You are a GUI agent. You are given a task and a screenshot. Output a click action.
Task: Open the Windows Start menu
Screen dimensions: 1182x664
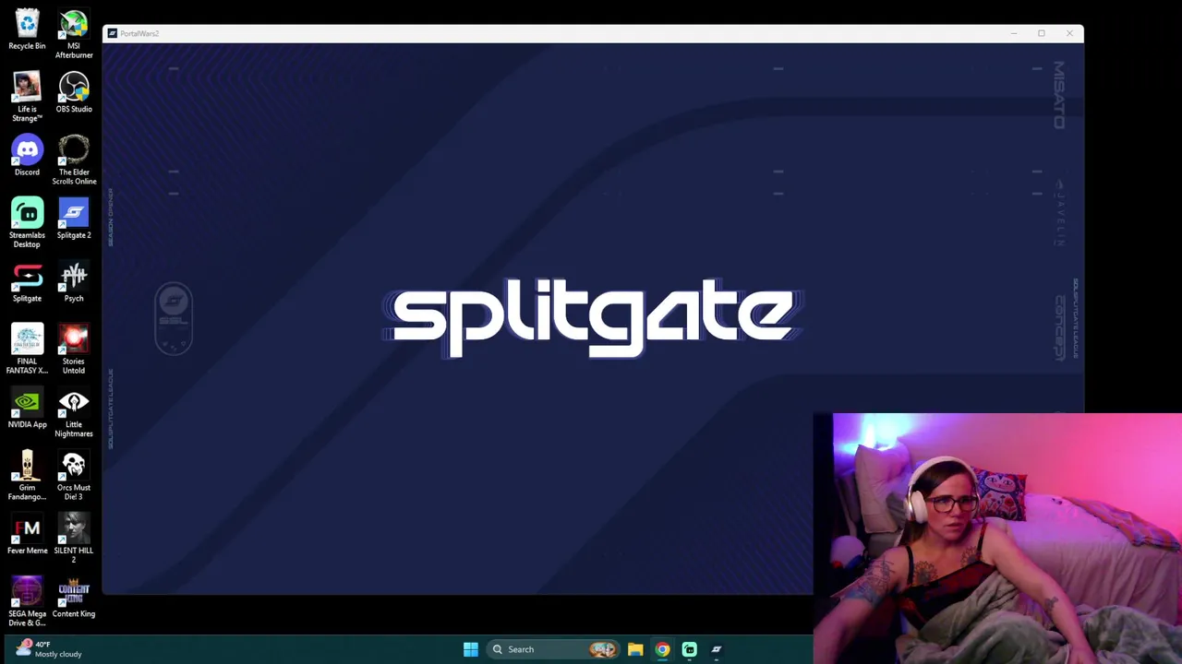click(x=471, y=649)
